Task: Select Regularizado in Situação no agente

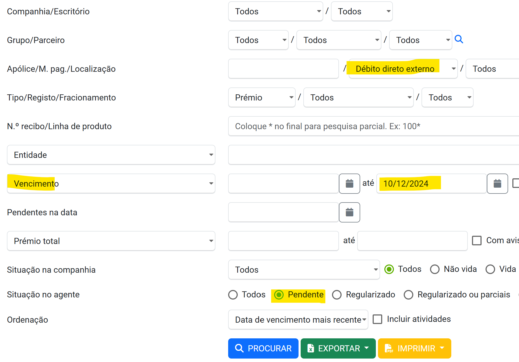Action: pyautogui.click(x=337, y=294)
